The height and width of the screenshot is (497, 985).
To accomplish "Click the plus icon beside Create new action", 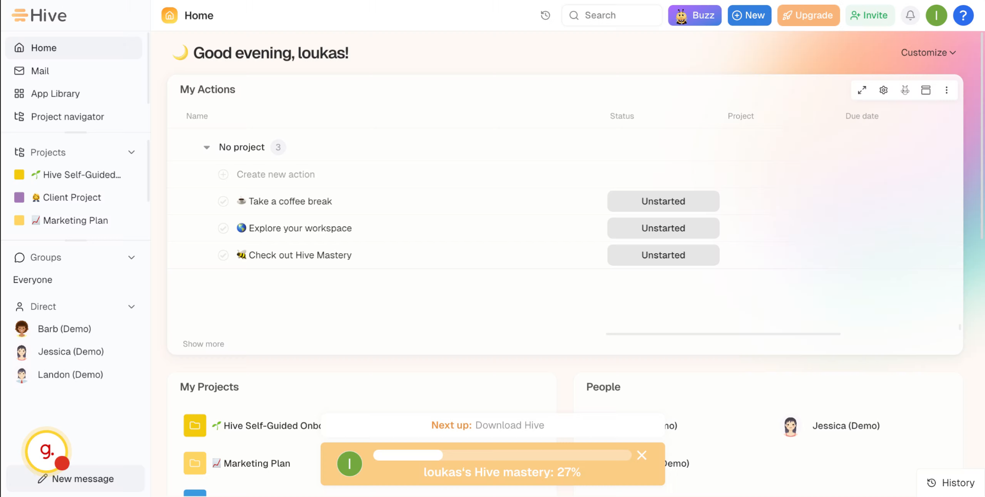I will pos(223,174).
